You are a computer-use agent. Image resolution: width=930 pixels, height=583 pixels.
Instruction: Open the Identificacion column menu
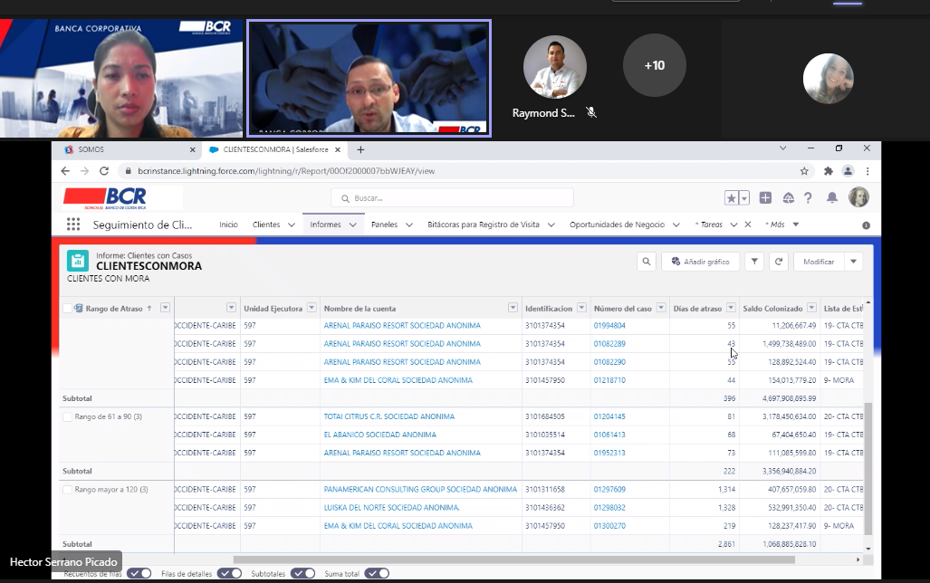[x=582, y=308]
